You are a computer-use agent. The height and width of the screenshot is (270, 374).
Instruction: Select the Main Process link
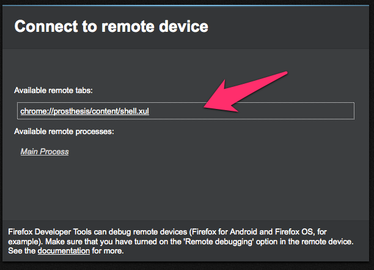tap(45, 151)
